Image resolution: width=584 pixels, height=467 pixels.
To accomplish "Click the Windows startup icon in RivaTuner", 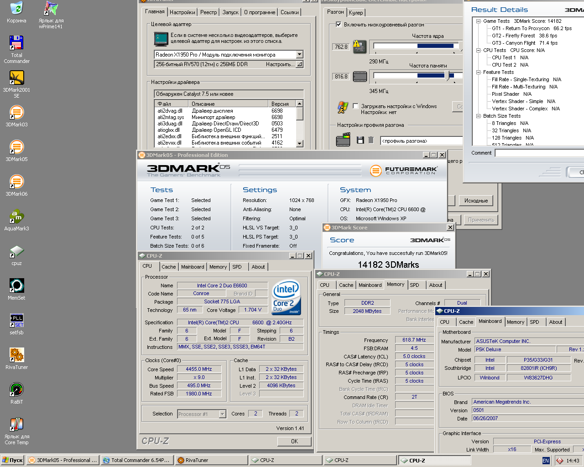I will pos(343,108).
